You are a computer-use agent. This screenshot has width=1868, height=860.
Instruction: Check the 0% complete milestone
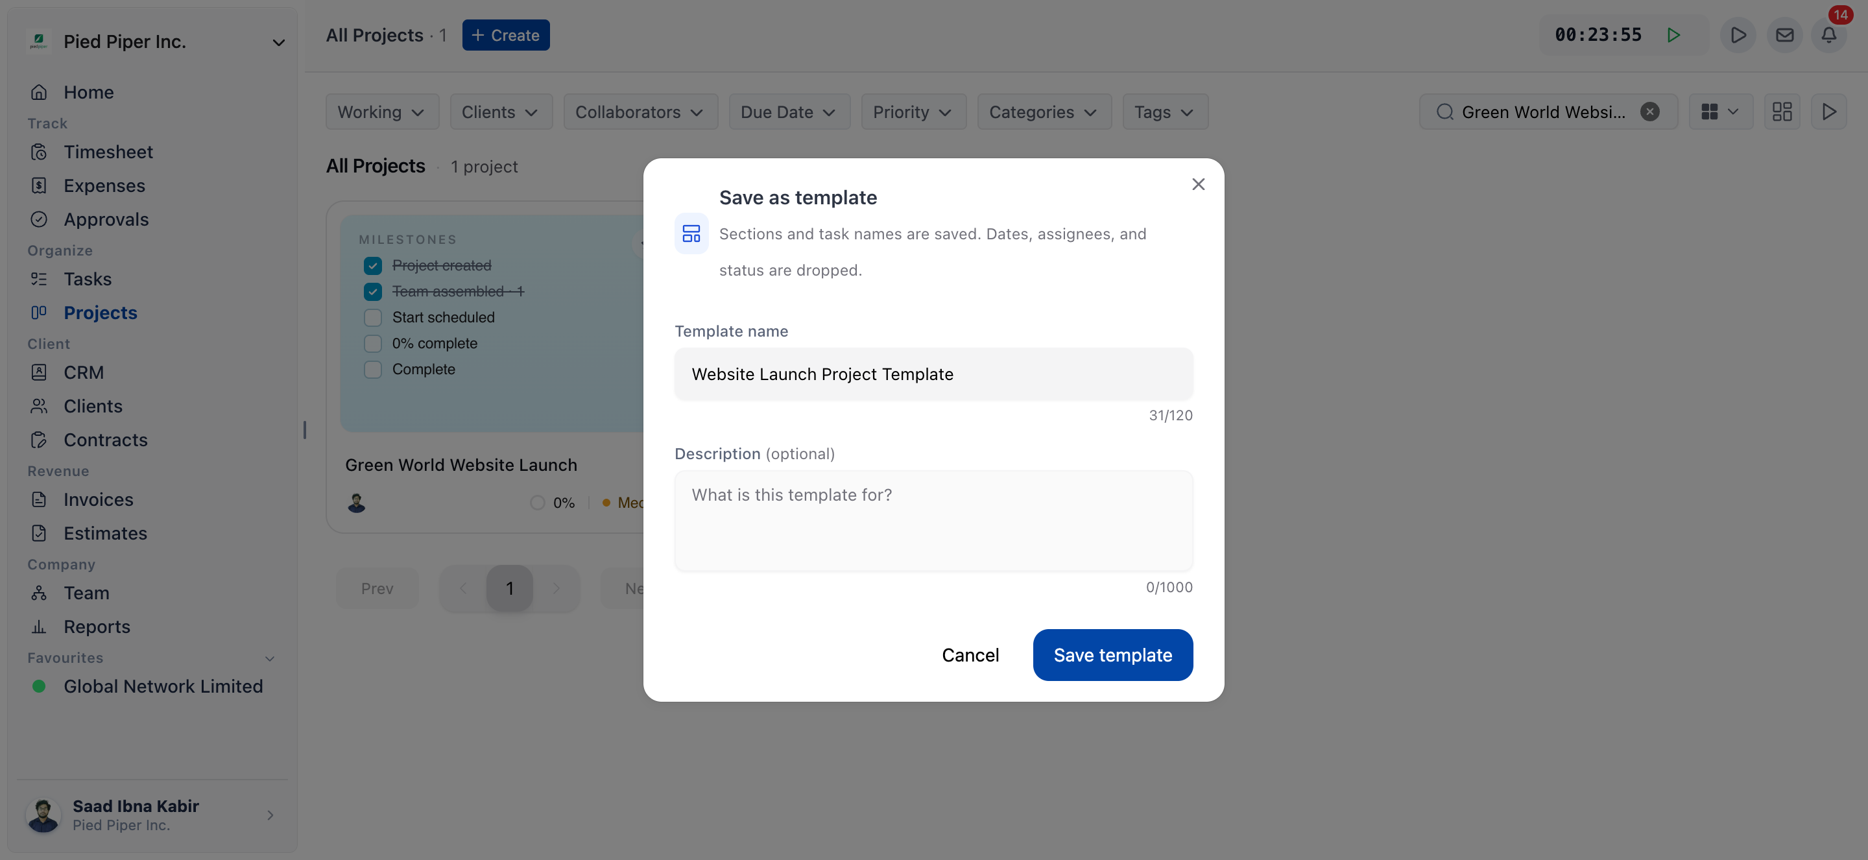pyautogui.click(x=373, y=343)
